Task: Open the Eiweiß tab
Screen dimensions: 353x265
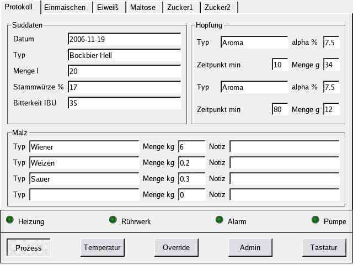Action: [x=109, y=8]
